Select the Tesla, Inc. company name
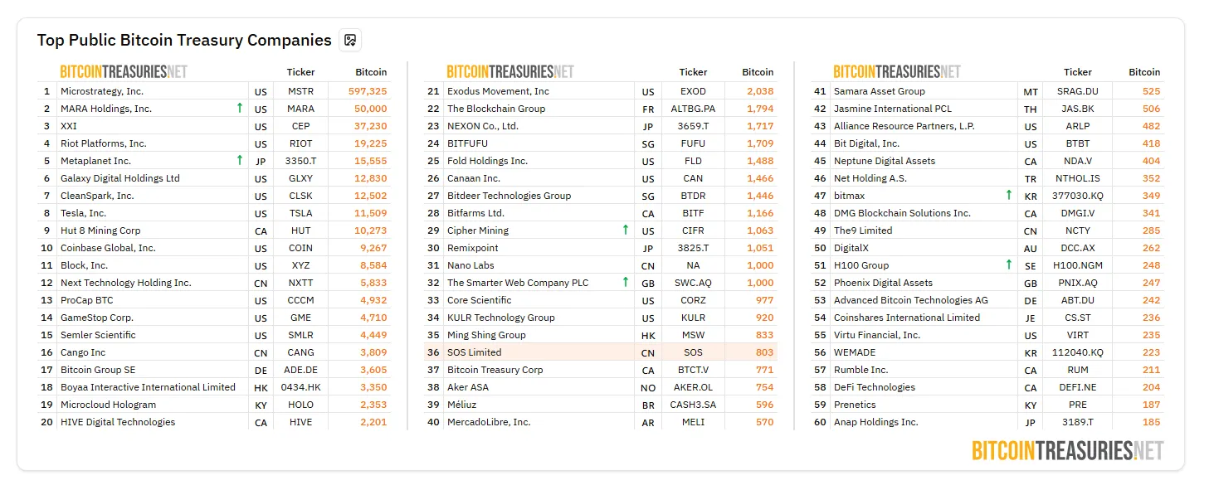This screenshot has width=1214, height=490. (83, 213)
